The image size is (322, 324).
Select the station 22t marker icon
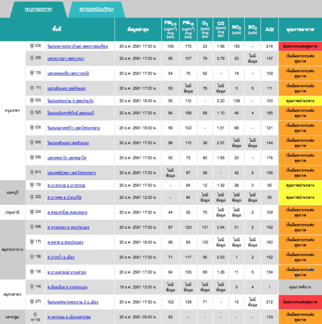click(32, 197)
